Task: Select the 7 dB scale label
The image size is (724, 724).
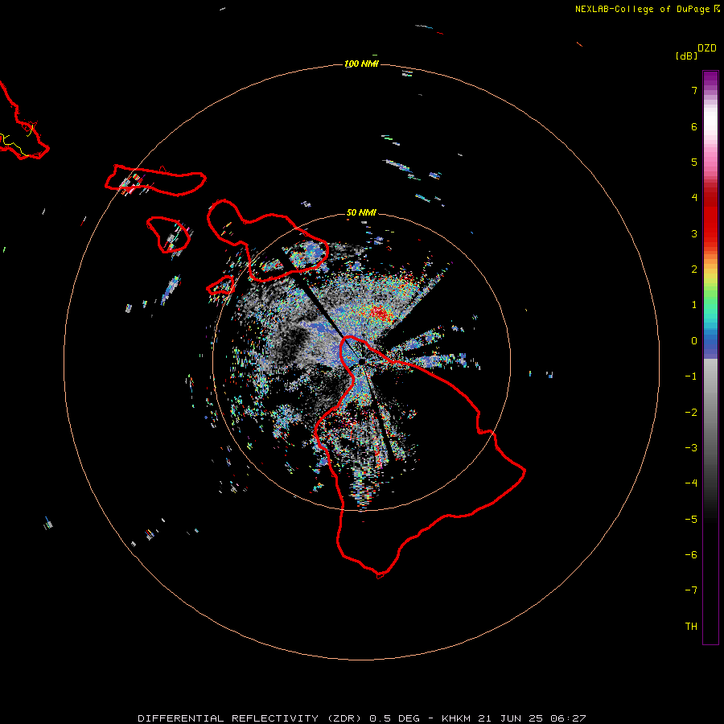Action: click(694, 90)
